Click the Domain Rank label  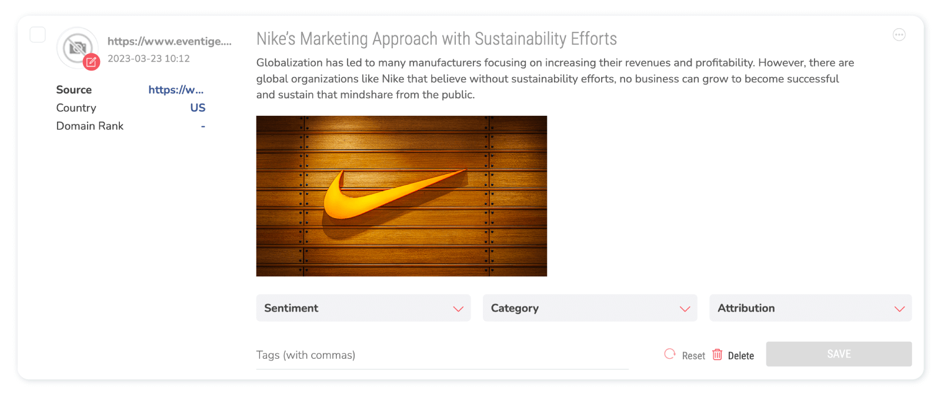click(90, 126)
